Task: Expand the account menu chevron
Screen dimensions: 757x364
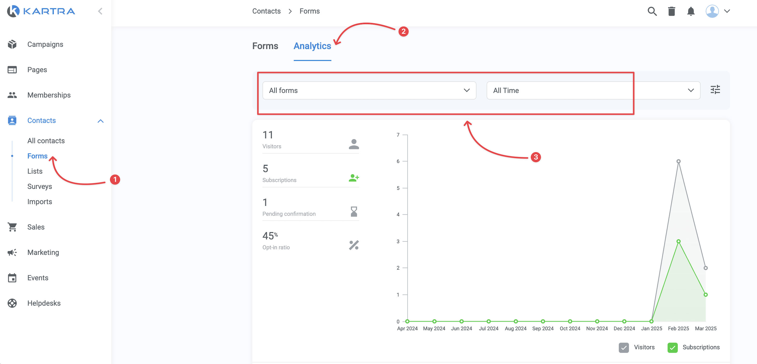Action: (x=727, y=11)
